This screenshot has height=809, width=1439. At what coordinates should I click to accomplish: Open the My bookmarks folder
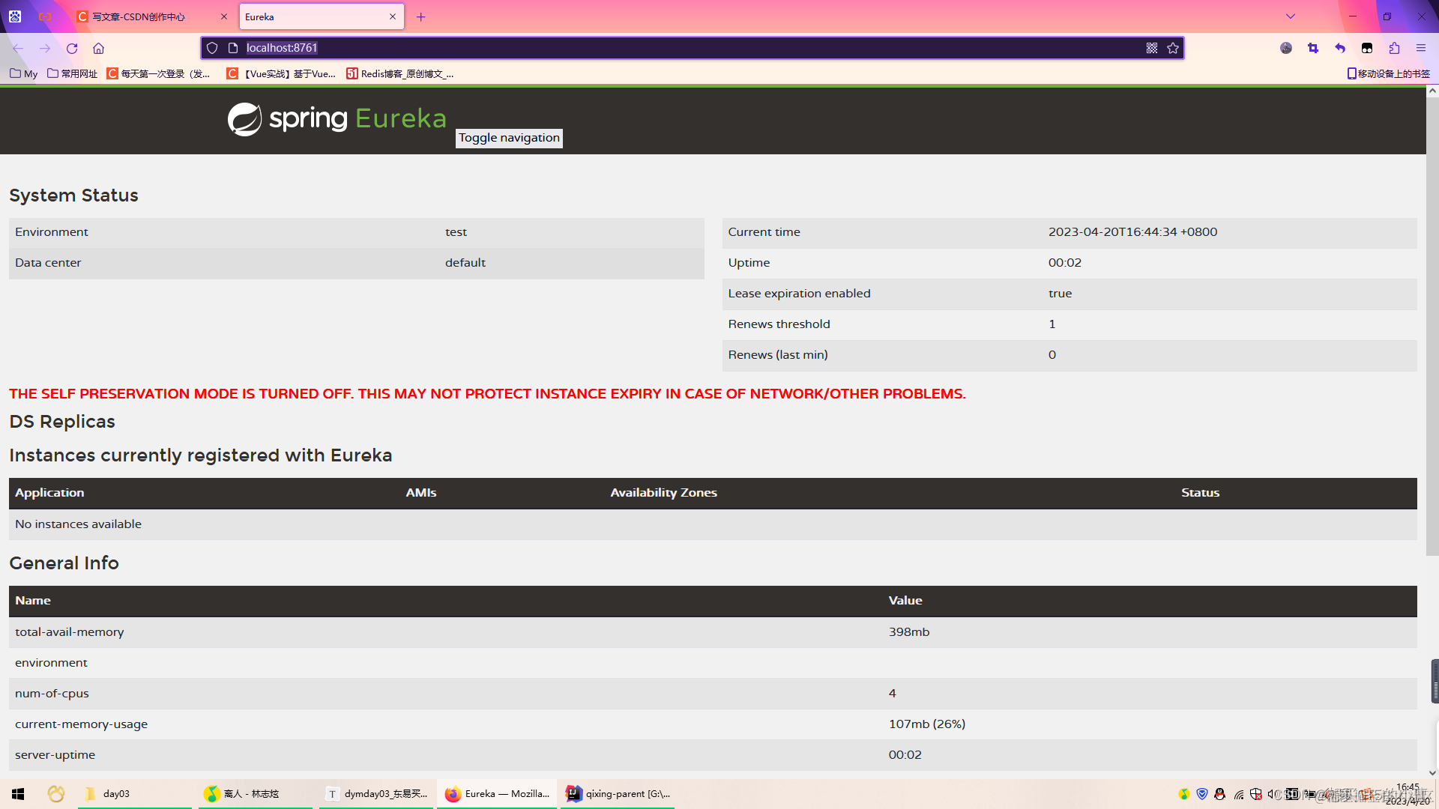coord(24,73)
